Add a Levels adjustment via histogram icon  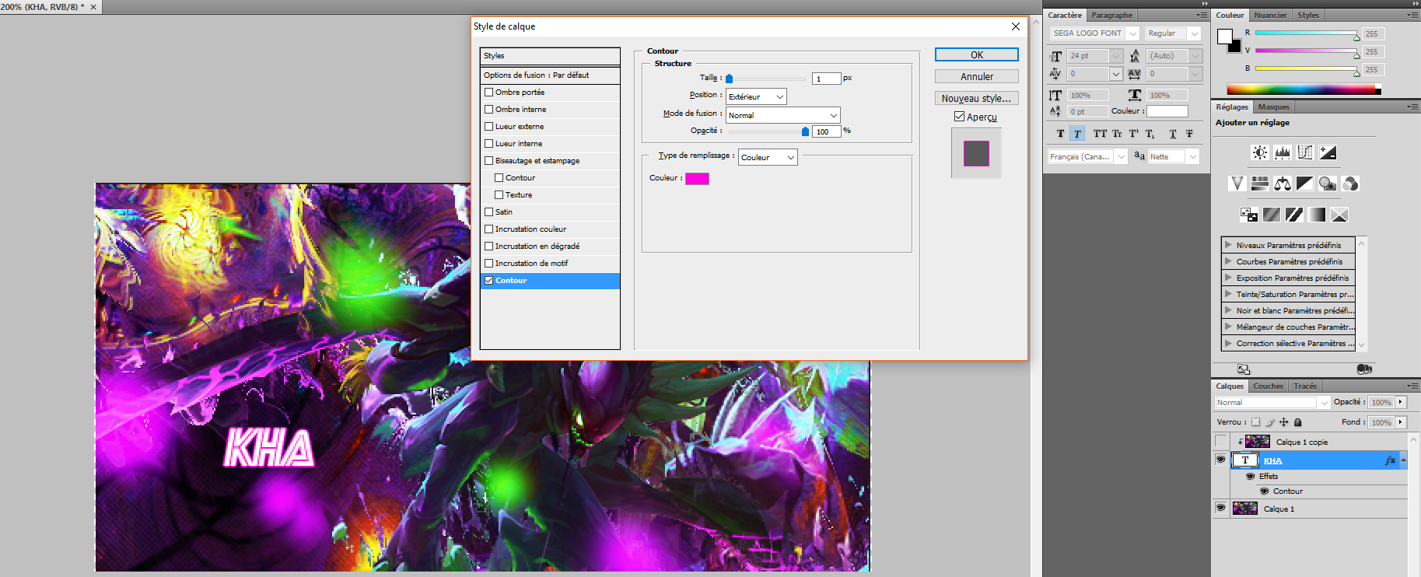point(1283,152)
